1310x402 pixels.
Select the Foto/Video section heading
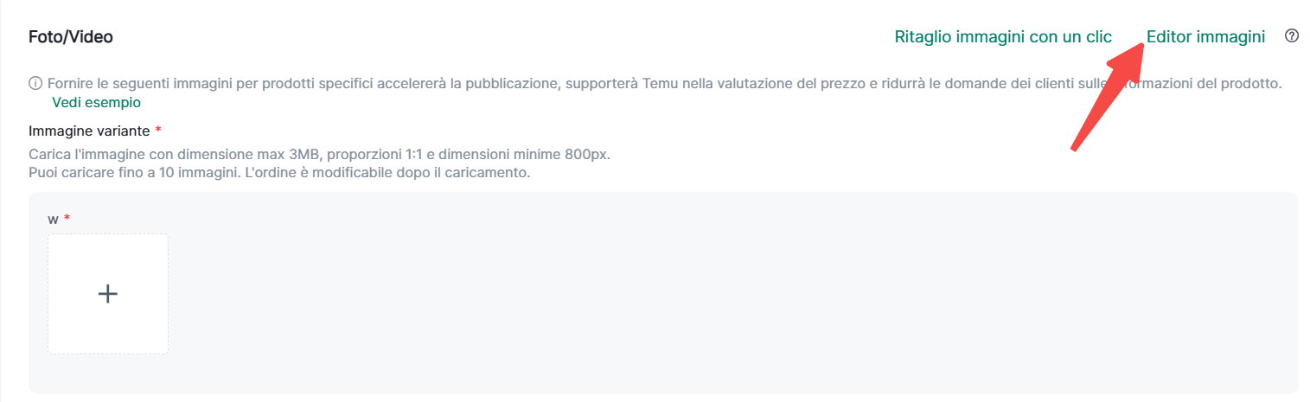pos(71,37)
